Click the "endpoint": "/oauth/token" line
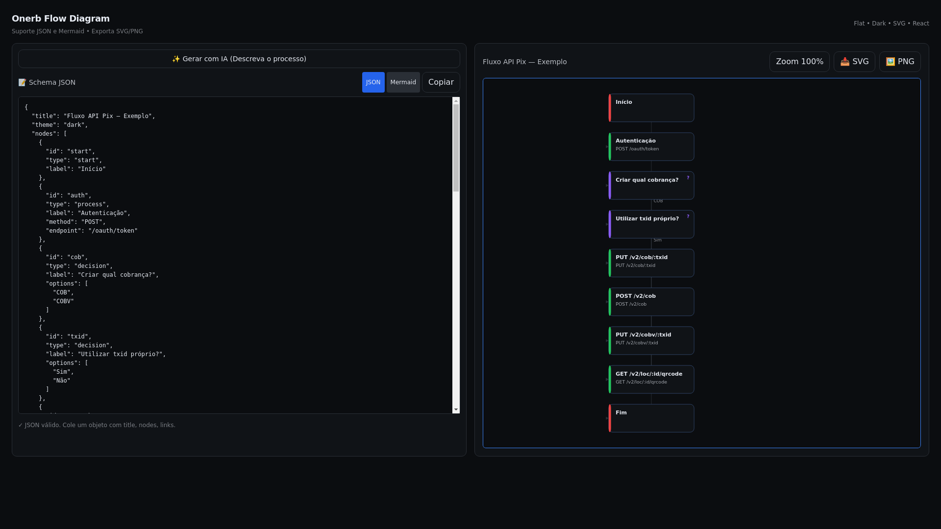 92,231
